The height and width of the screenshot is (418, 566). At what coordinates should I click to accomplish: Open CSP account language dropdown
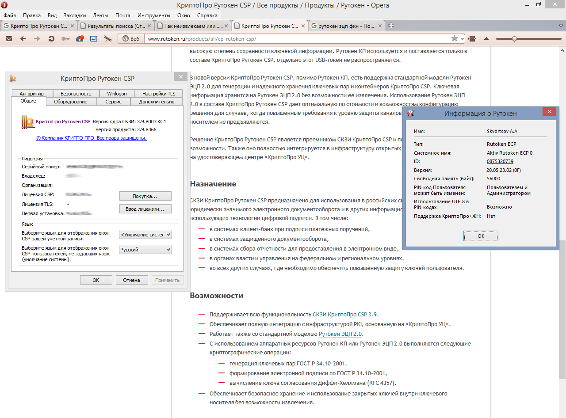click(145, 235)
